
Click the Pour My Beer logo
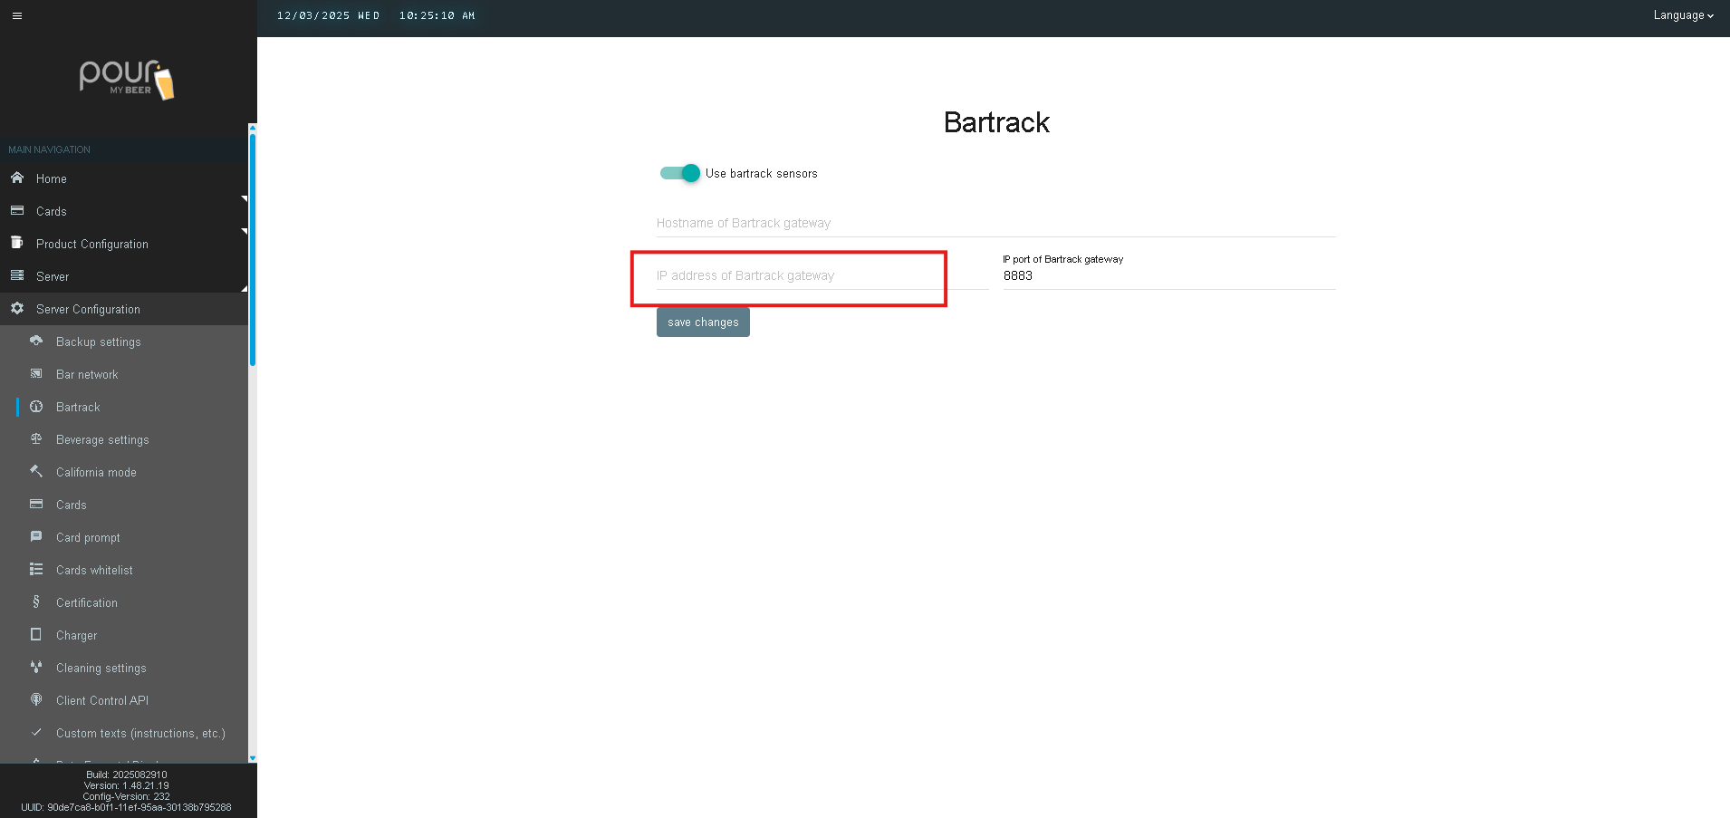coord(127,80)
